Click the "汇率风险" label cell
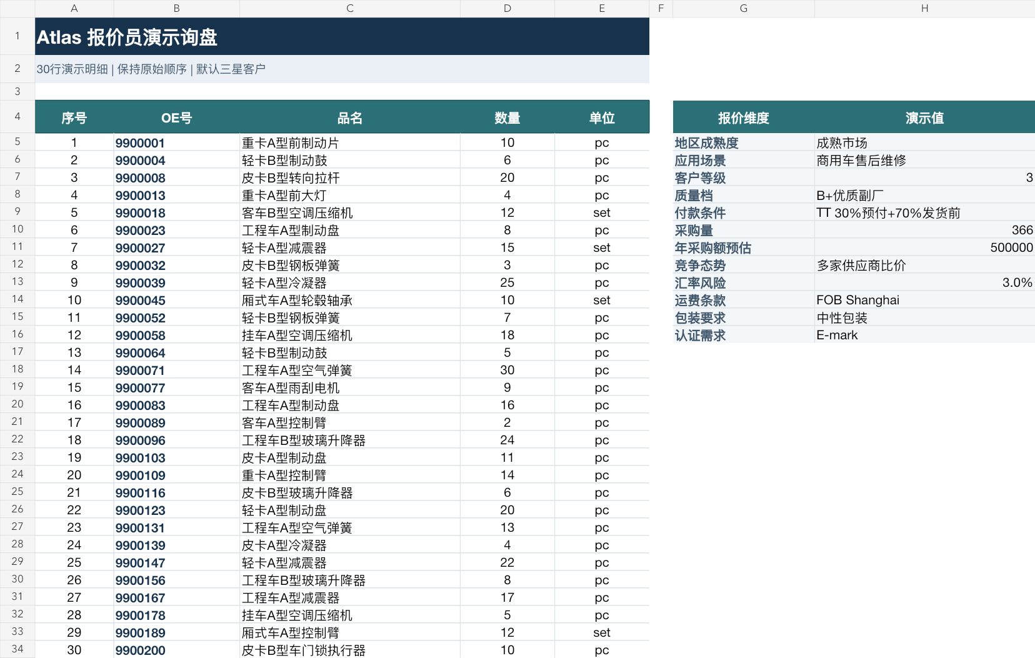The image size is (1035, 658). coord(744,282)
